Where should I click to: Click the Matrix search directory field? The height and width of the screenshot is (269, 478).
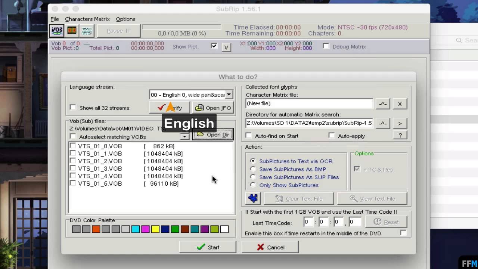coord(309,123)
